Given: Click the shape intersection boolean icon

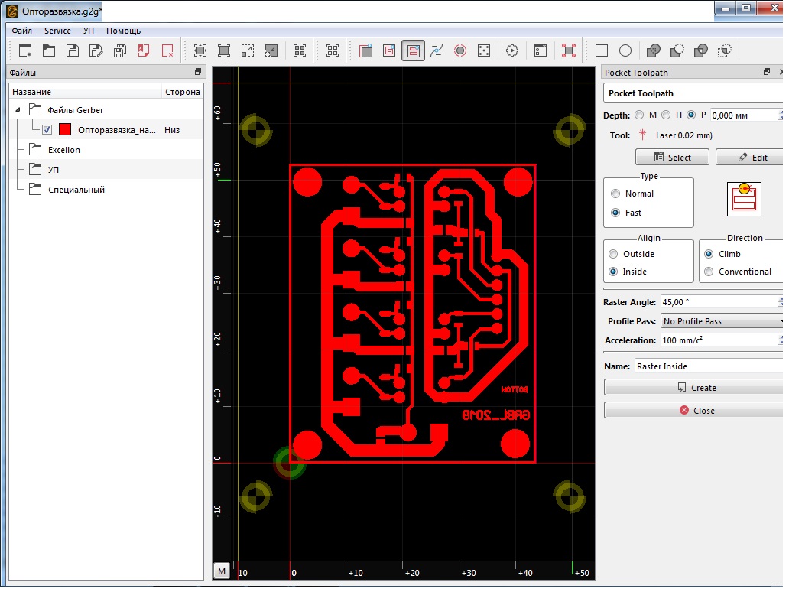Looking at the screenshot, I should point(701,50).
